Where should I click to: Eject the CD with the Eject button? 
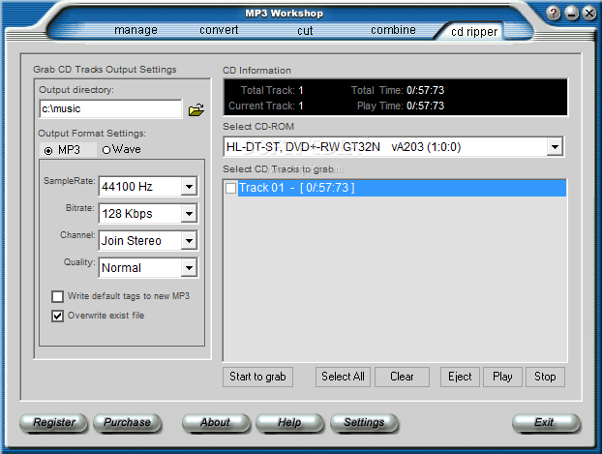coord(460,377)
